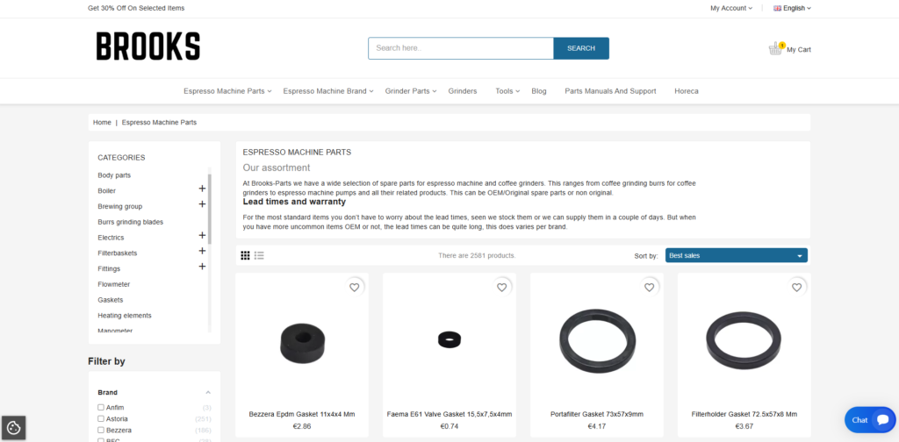Viewport: 899px width, 442px height.
Task: Open the Sort by Best sales dropdown
Action: point(737,255)
